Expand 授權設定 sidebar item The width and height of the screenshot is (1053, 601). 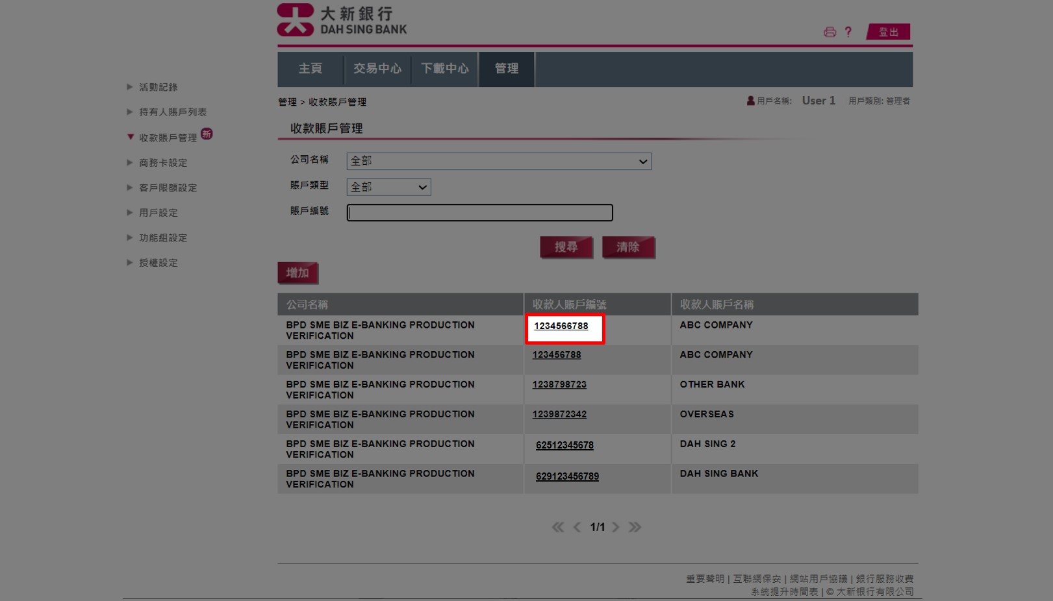pos(158,263)
